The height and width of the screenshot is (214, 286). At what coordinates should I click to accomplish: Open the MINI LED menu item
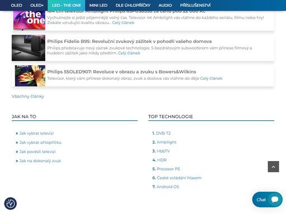[98, 5]
